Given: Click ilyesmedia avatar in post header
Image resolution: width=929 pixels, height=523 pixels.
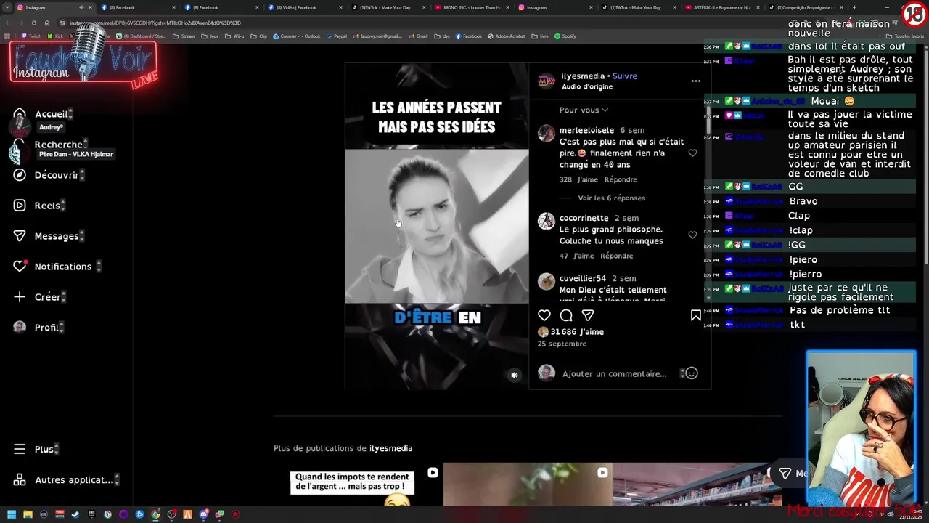Looking at the screenshot, I should (x=547, y=81).
